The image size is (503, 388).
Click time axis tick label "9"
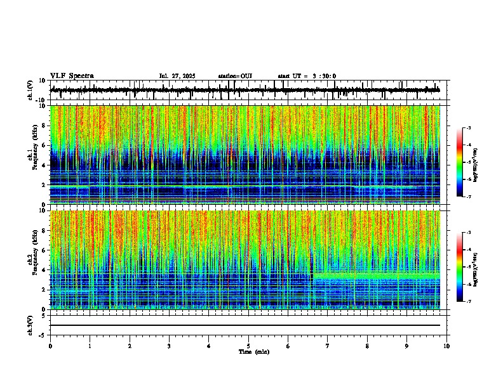[x=406, y=346]
